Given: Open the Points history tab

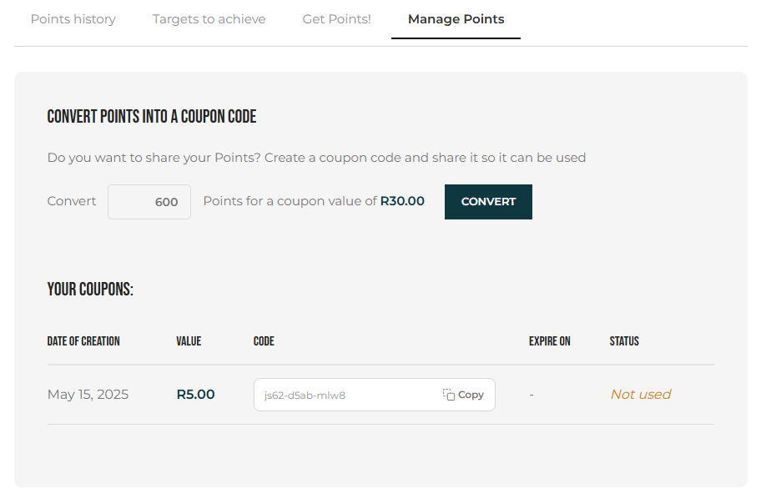Looking at the screenshot, I should click(x=73, y=19).
